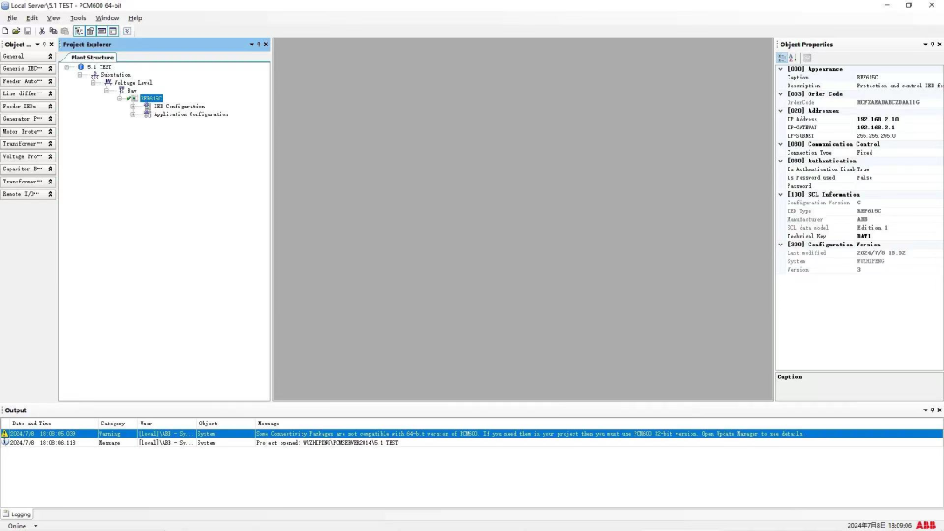Open the Window menu
The height and width of the screenshot is (531, 944).
108,18
